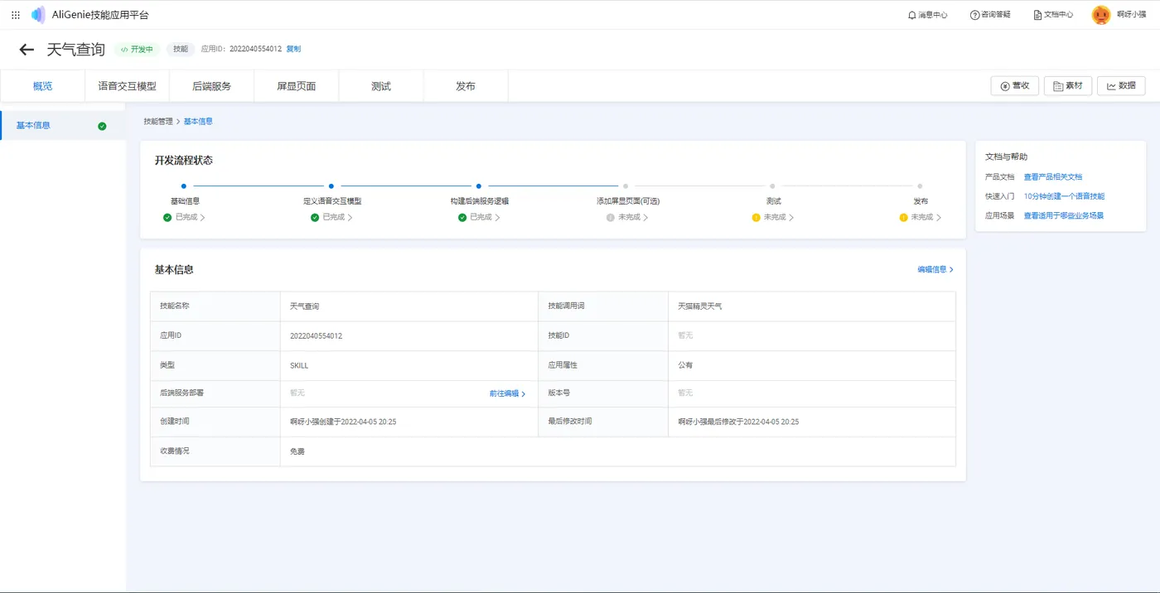Image resolution: width=1160 pixels, height=593 pixels.
Task: Click the 发布 step dot in the progress flow
Action: pos(920,186)
